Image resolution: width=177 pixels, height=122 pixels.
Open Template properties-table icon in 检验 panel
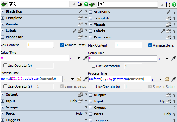pyautogui.click(x=169, y=18)
